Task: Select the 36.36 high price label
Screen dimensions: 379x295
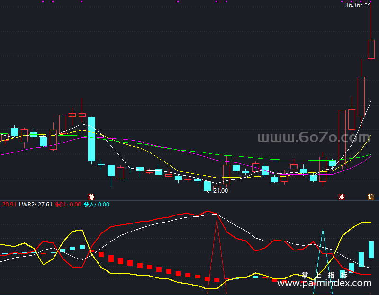Action: click(x=352, y=5)
